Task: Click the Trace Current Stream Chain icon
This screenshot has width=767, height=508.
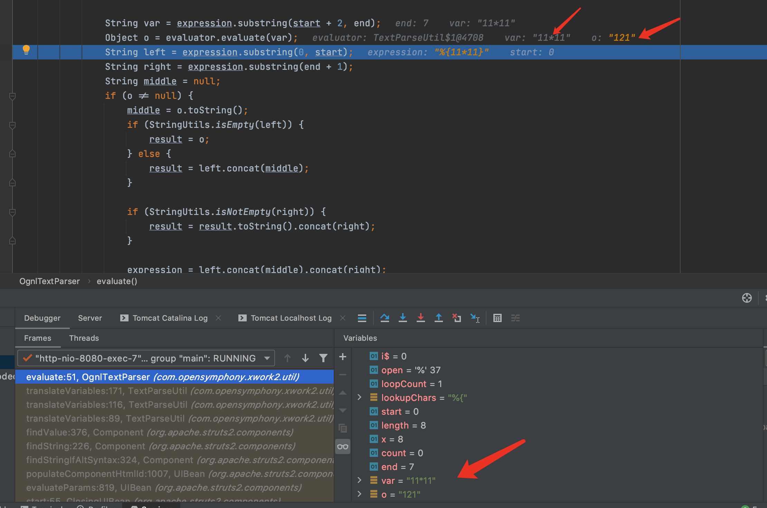Action: [x=515, y=318]
